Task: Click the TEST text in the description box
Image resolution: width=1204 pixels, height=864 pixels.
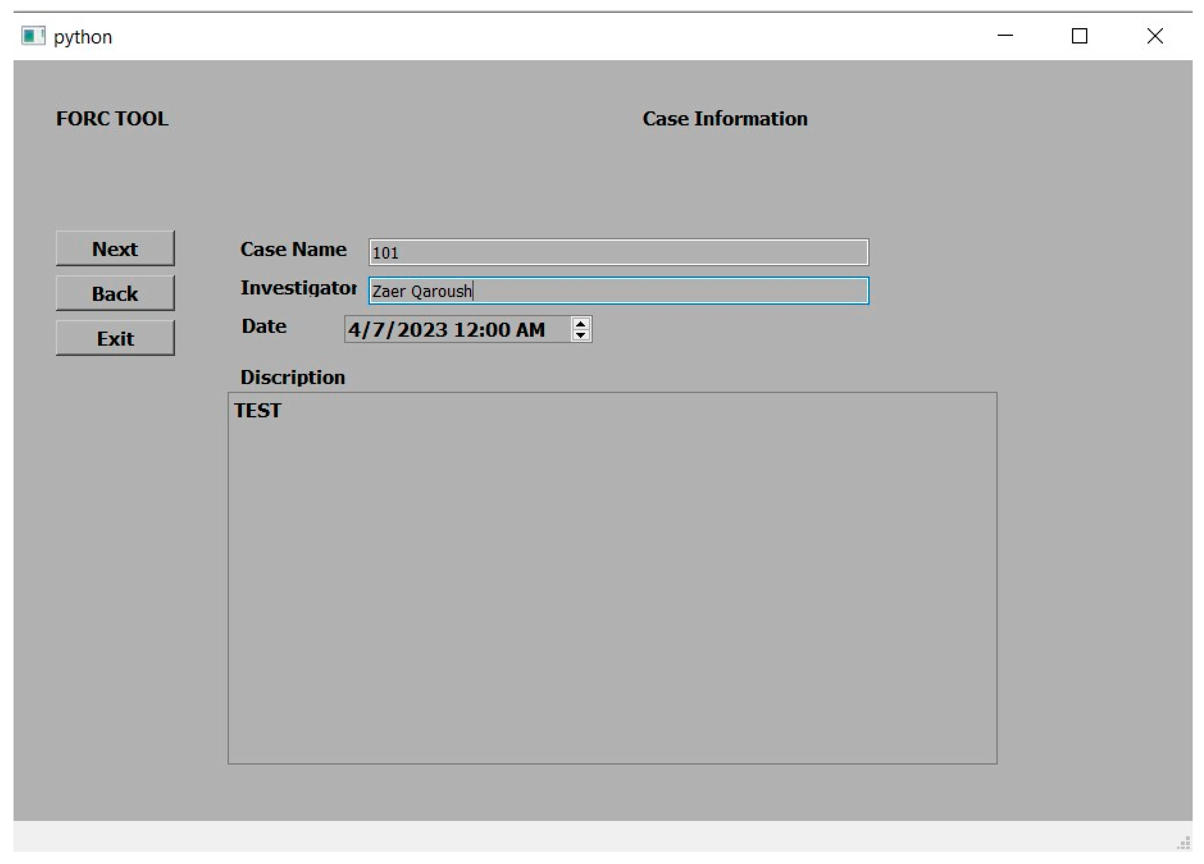Action: (258, 410)
